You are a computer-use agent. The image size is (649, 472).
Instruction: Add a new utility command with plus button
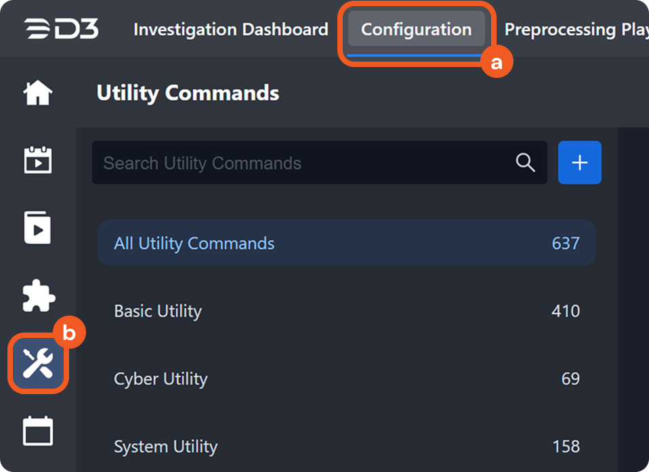click(579, 163)
